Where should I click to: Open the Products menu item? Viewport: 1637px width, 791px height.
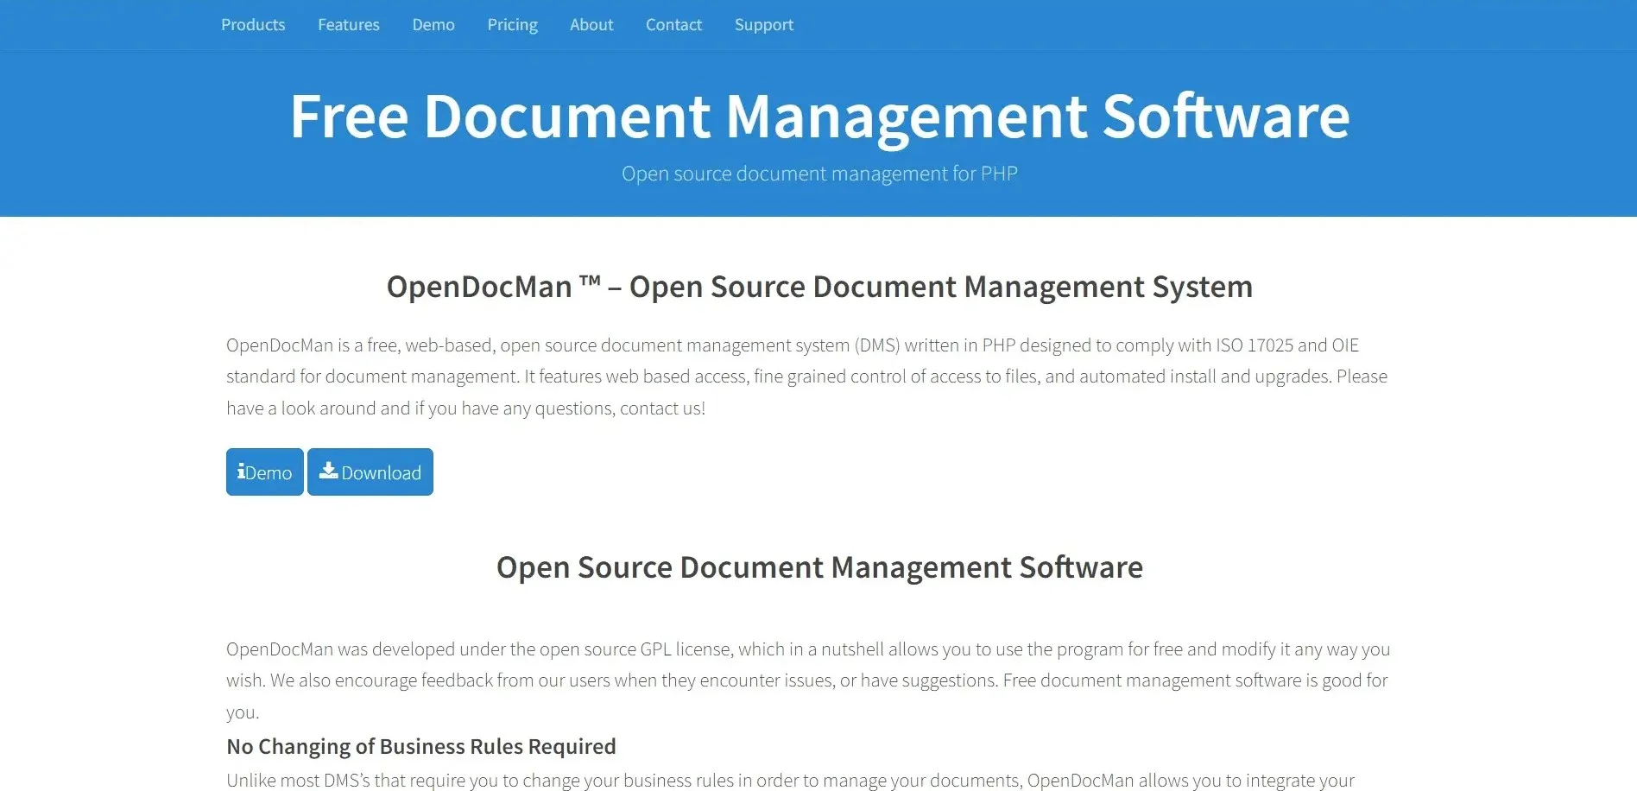pyautogui.click(x=253, y=25)
